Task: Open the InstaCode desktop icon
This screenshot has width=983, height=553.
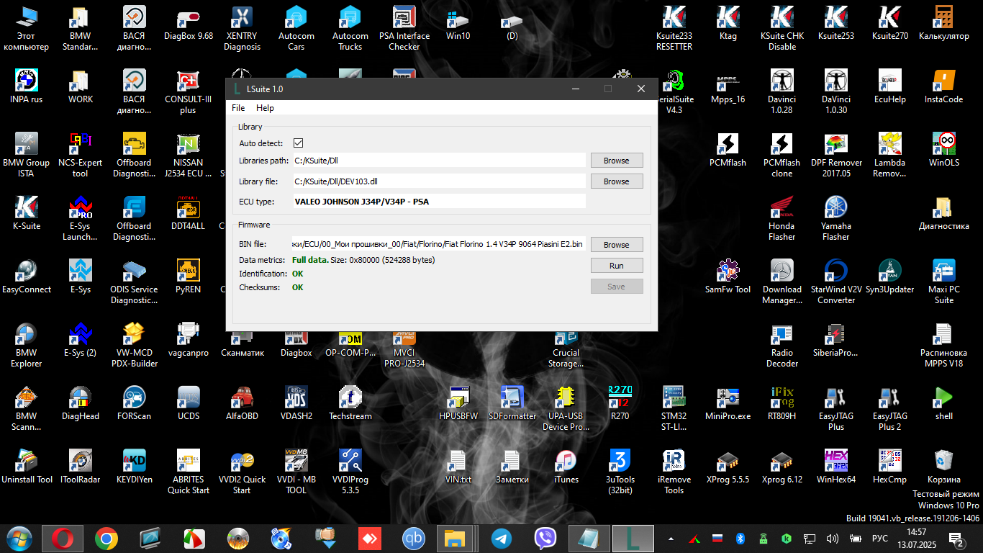Action: pyautogui.click(x=944, y=88)
